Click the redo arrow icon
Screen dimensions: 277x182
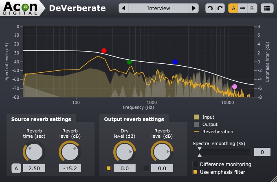pyautogui.click(x=220, y=8)
